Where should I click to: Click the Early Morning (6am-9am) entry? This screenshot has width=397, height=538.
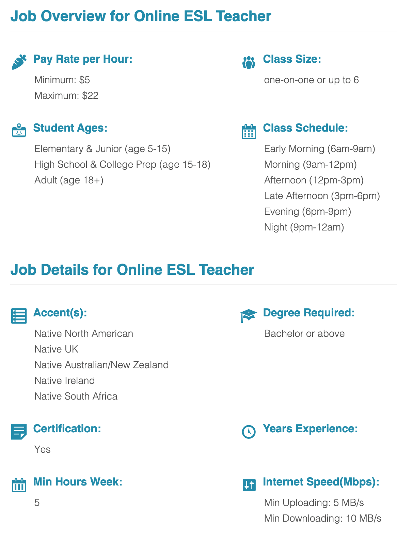320,149
